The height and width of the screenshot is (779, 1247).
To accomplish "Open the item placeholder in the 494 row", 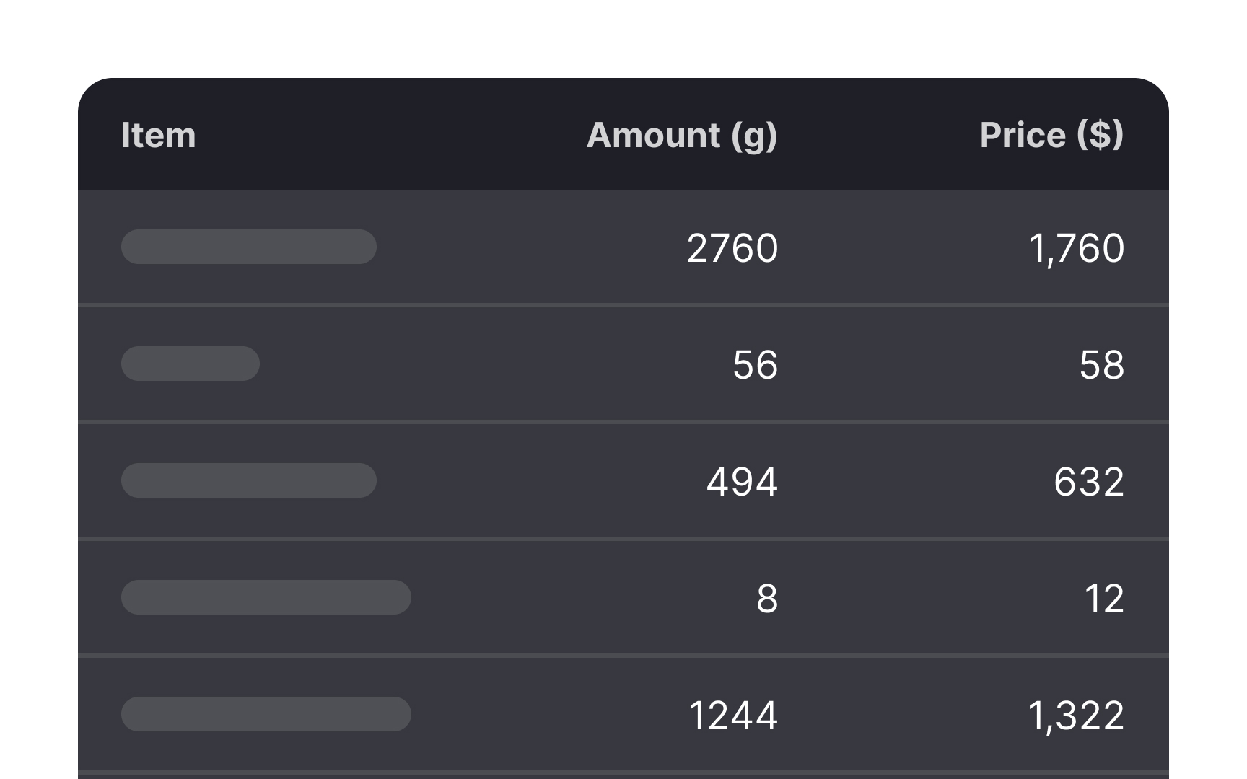I will coord(249,480).
